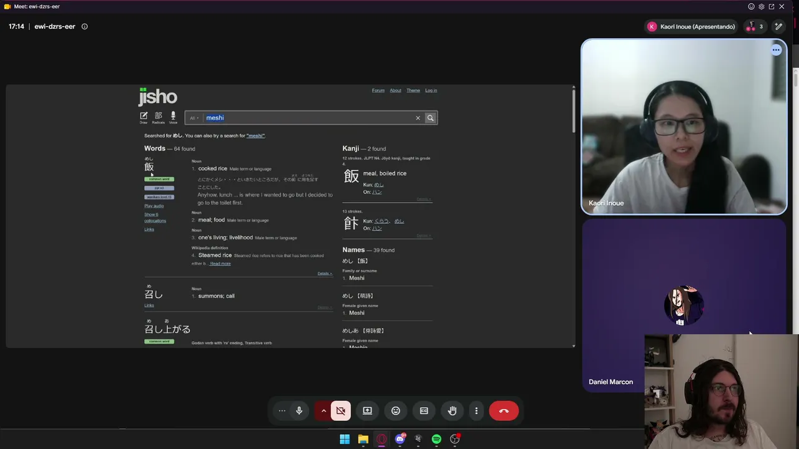This screenshot has width=799, height=449.
Task: Open the participants list showing 3 people
Action: pyautogui.click(x=755, y=27)
